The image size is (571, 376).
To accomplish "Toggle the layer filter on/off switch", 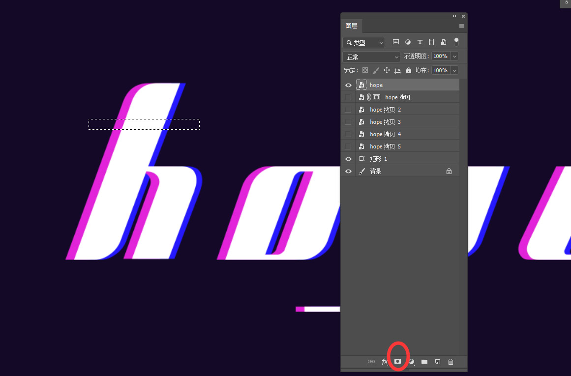I will tap(456, 42).
